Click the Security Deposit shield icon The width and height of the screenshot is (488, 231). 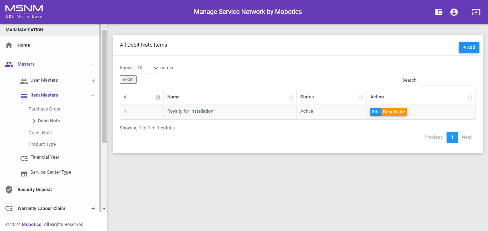coord(9,190)
